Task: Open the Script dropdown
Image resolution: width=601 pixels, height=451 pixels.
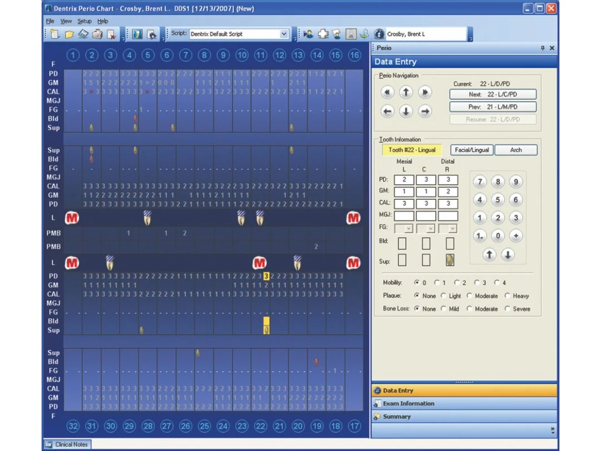Action: [x=284, y=34]
